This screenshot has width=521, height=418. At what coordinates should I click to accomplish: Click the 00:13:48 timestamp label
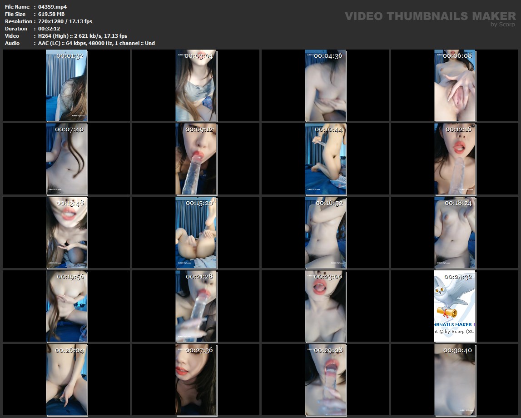[70, 203]
